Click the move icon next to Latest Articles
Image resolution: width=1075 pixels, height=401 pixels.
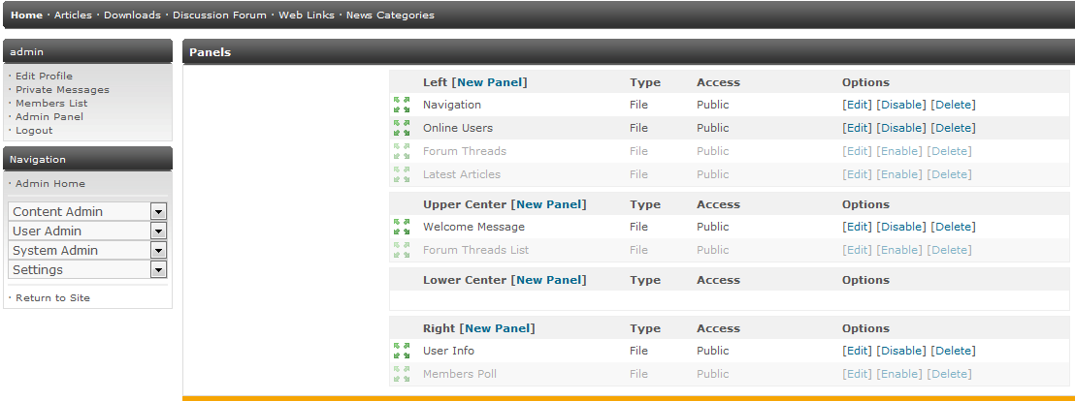pyautogui.click(x=402, y=174)
